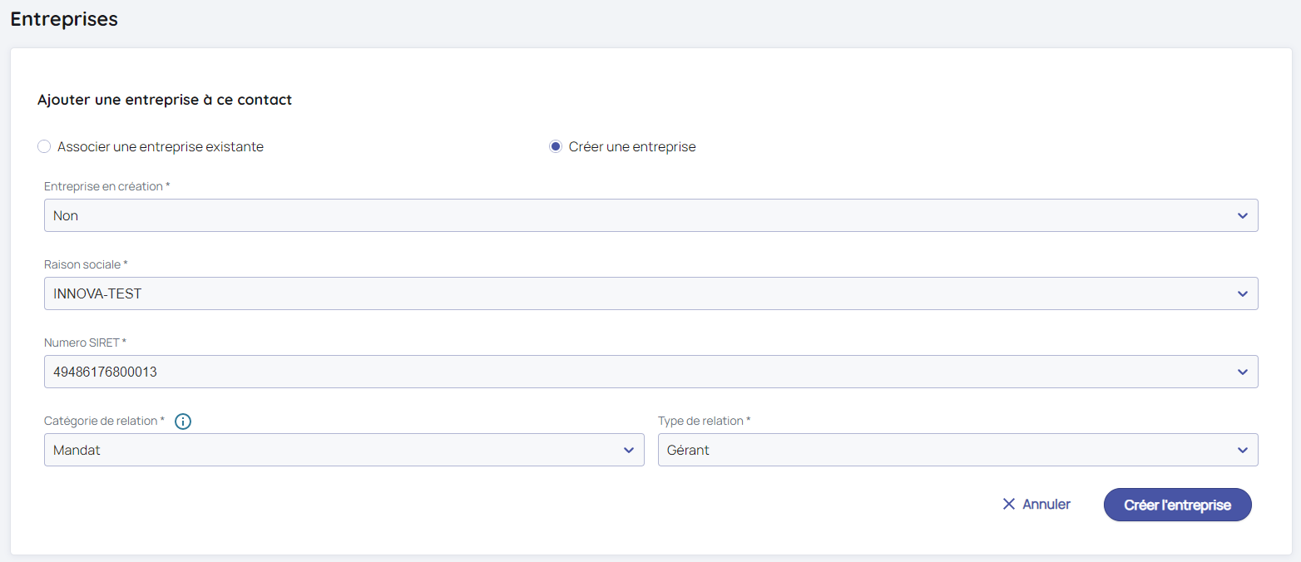The height and width of the screenshot is (562, 1301).
Task: Click the chevron arrow in Numero SIRET field
Action: pyautogui.click(x=1242, y=372)
